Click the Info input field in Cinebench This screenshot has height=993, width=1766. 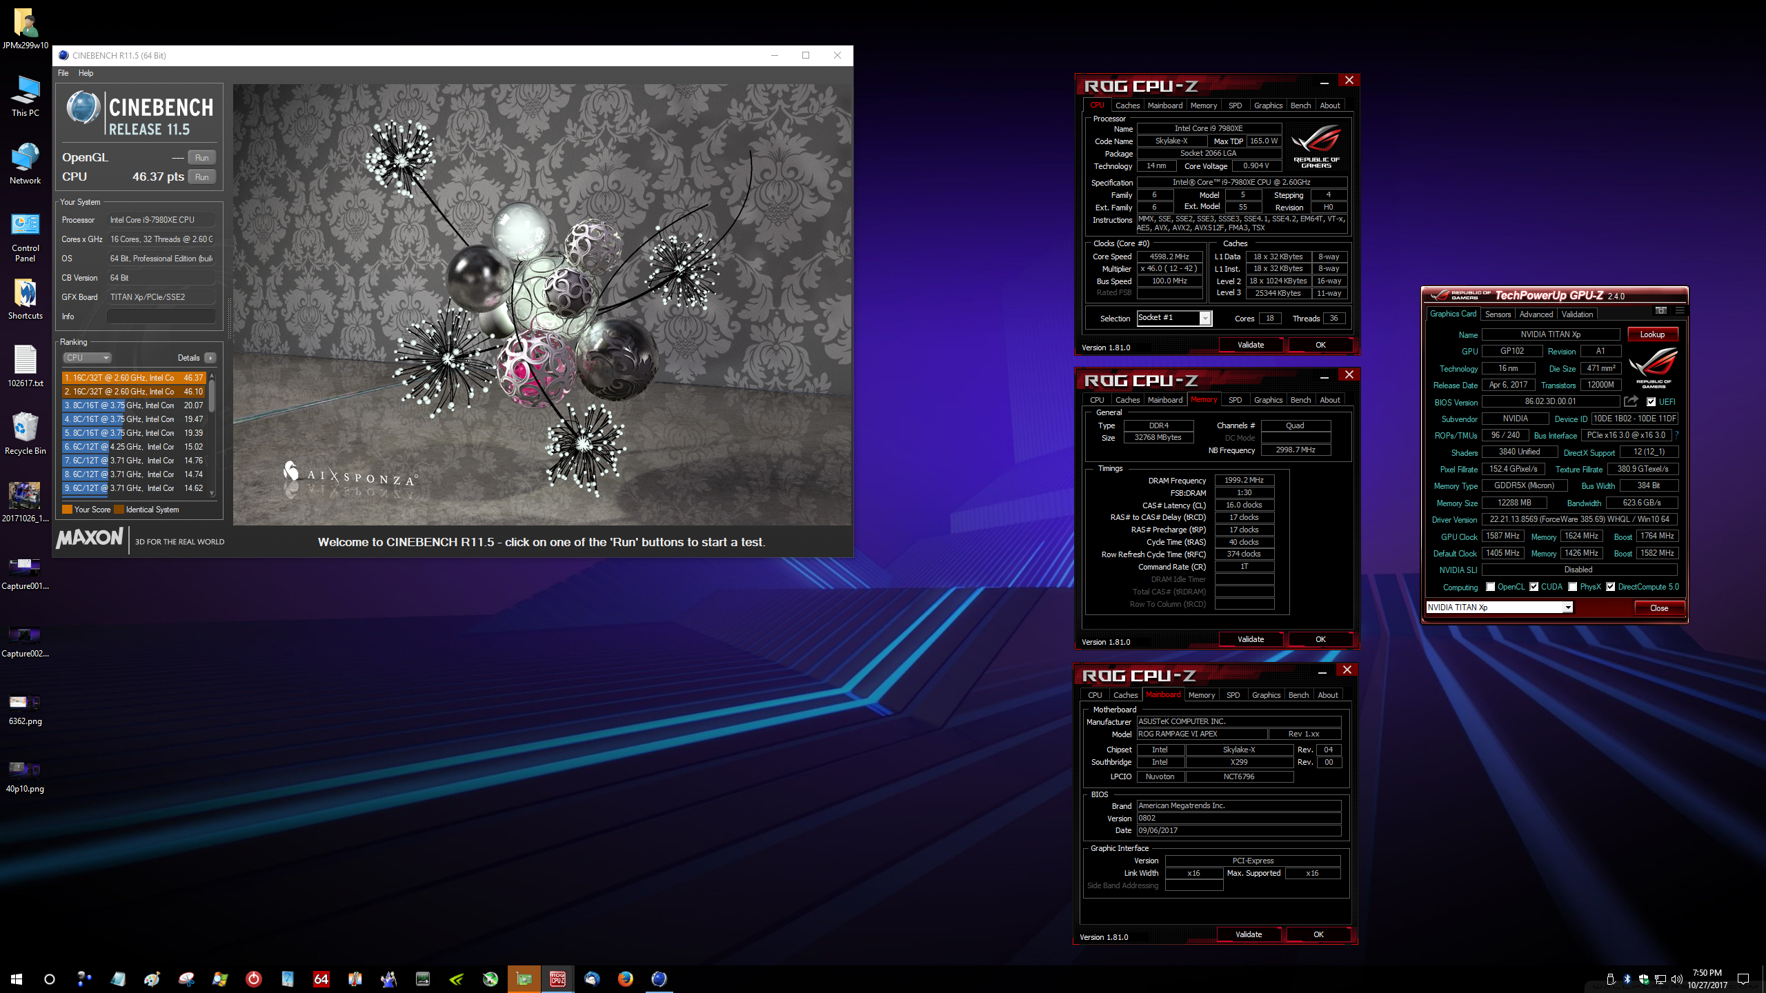pos(161,317)
